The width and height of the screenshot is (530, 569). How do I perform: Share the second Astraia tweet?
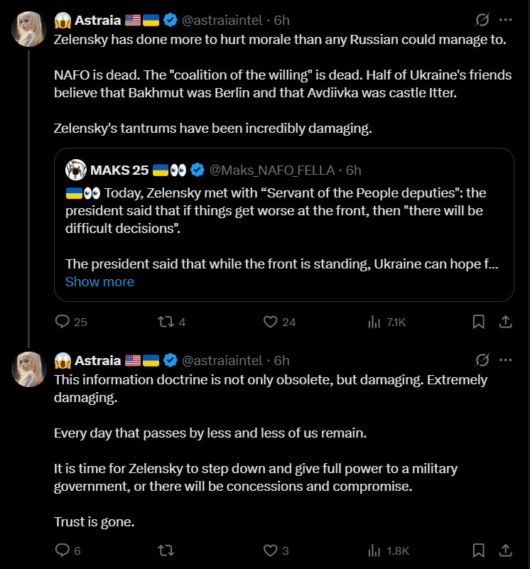coord(505,551)
